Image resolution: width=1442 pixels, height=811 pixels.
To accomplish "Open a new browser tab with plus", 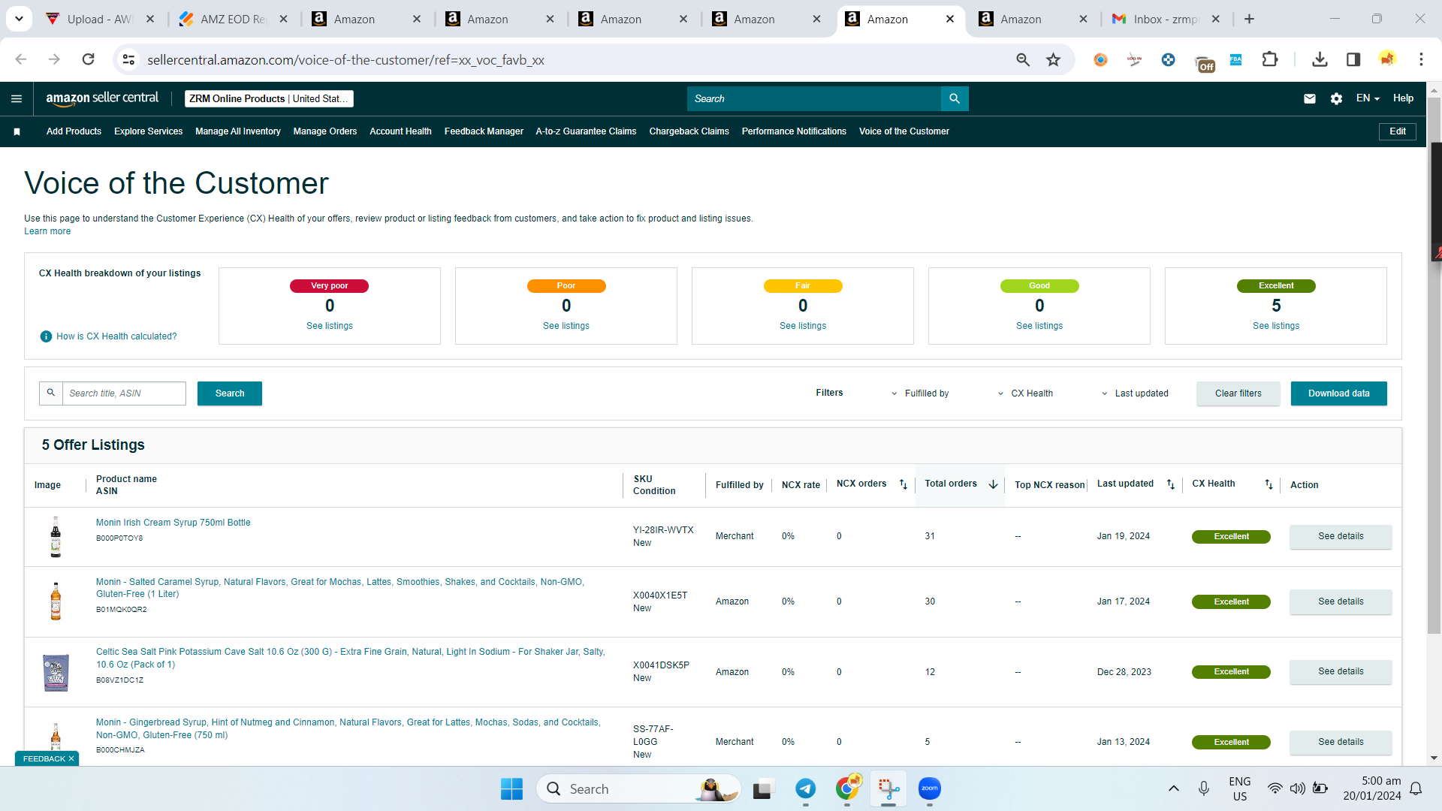I will coord(1250,19).
